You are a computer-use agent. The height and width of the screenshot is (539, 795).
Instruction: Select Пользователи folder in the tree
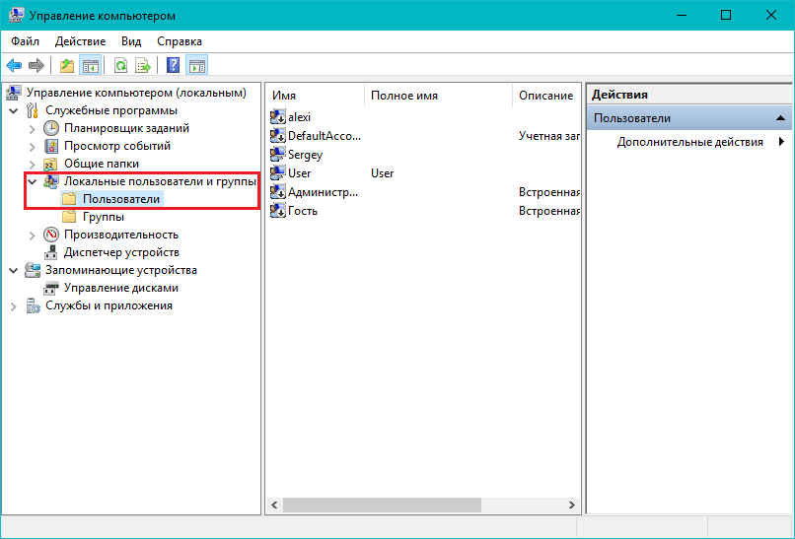click(121, 199)
